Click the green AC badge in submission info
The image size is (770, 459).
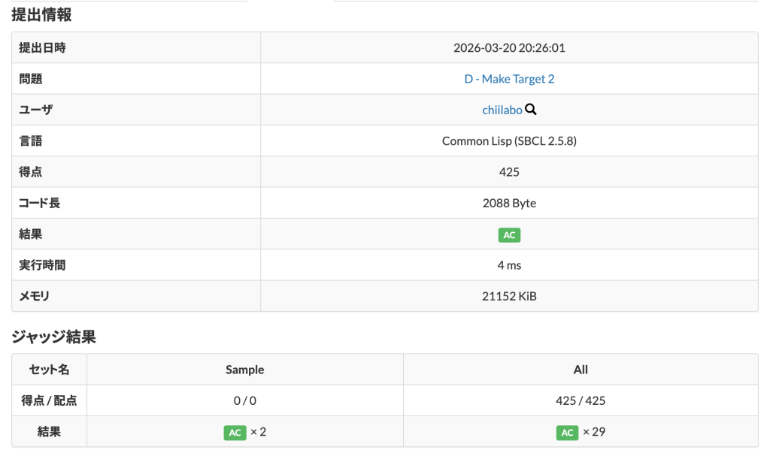click(509, 235)
